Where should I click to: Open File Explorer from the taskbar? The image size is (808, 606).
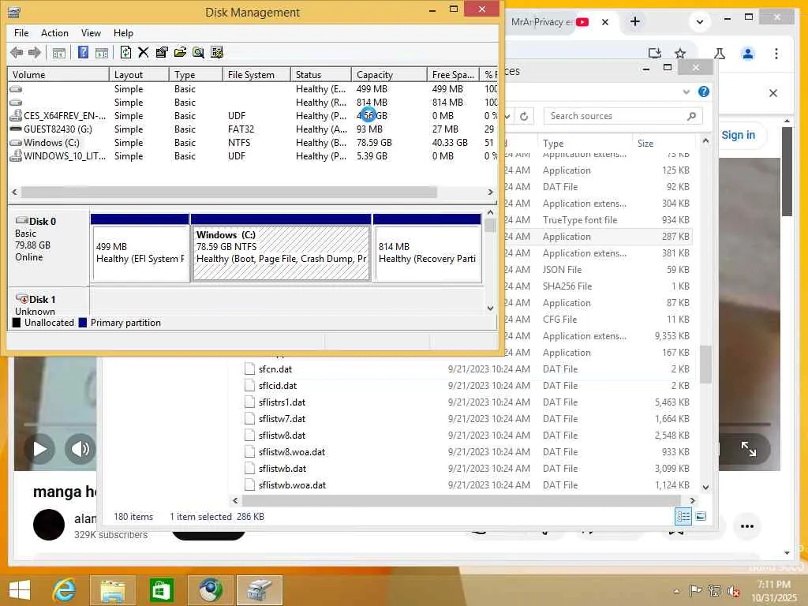coord(113,590)
